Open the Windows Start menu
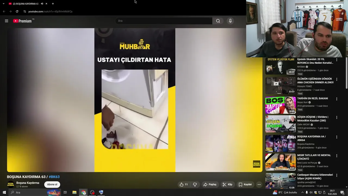The height and width of the screenshot is (196, 348). click(4, 192)
